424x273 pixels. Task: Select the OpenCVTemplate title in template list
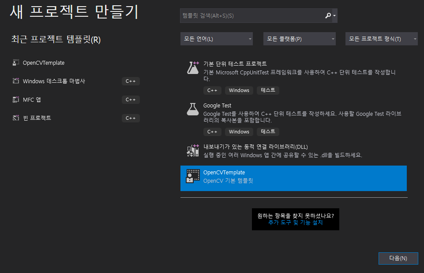tap(224, 172)
